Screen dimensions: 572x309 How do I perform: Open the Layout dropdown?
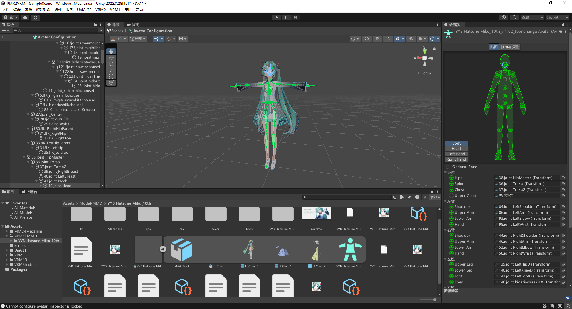557,17
